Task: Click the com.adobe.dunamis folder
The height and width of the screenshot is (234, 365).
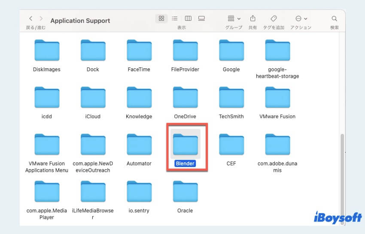Action: click(277, 145)
